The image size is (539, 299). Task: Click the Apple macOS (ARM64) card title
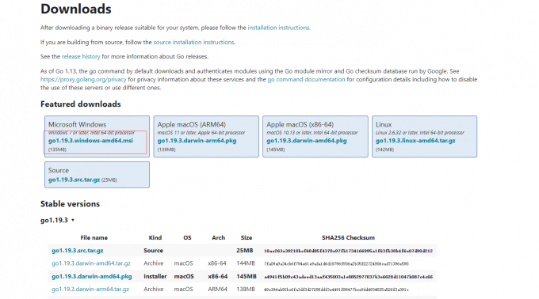[x=192, y=124]
